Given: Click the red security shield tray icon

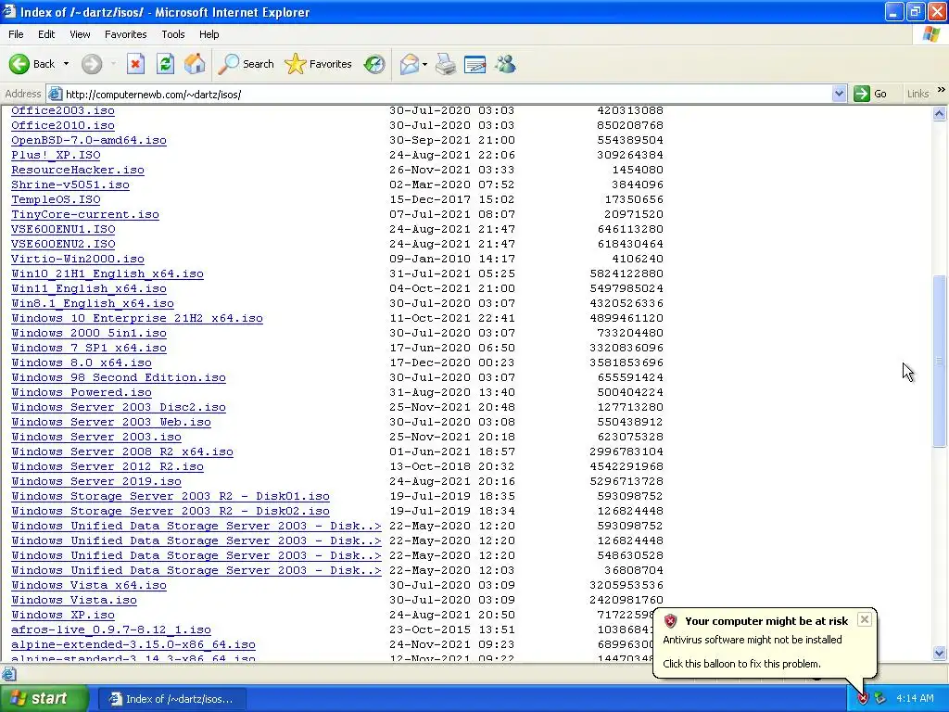Looking at the screenshot, I should [x=863, y=699].
